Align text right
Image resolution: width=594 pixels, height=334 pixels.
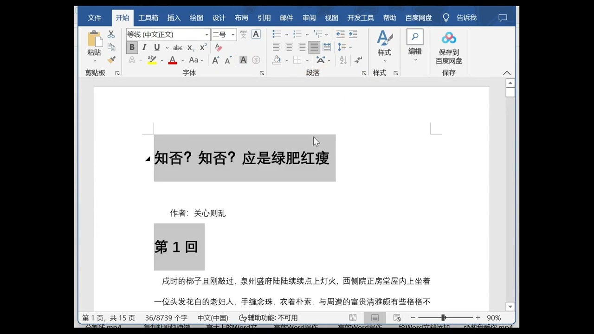point(302,47)
